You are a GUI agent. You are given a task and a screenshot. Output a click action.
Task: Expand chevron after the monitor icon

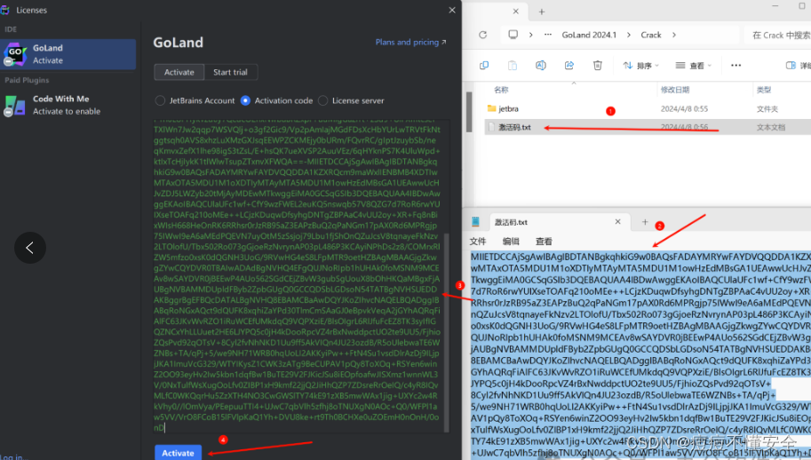(530, 35)
